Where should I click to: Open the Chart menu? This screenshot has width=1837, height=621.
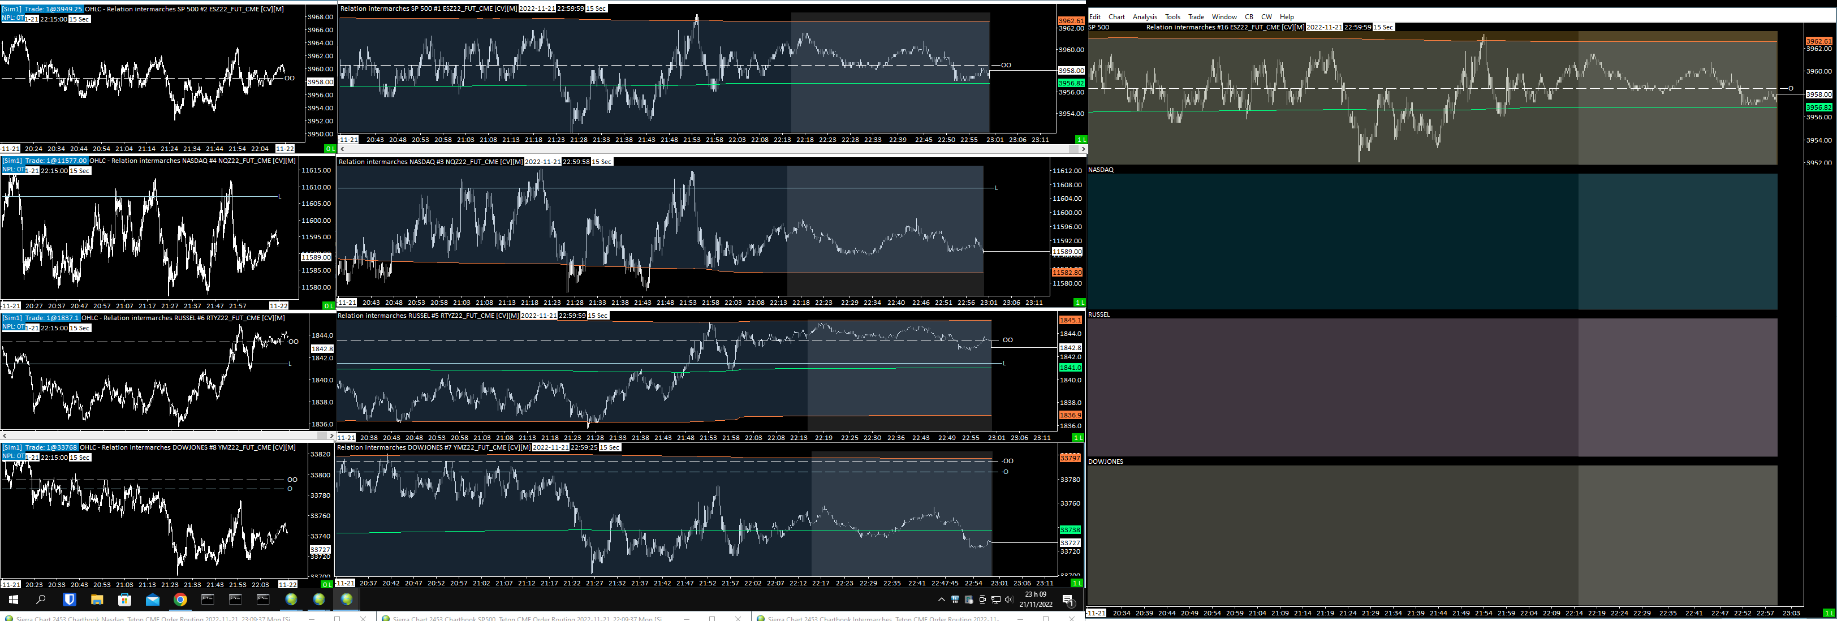click(x=1116, y=16)
